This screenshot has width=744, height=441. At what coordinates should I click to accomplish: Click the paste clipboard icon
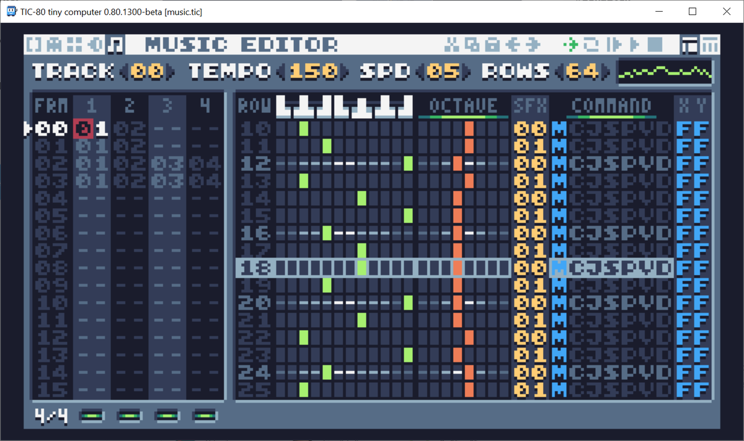tap(493, 45)
